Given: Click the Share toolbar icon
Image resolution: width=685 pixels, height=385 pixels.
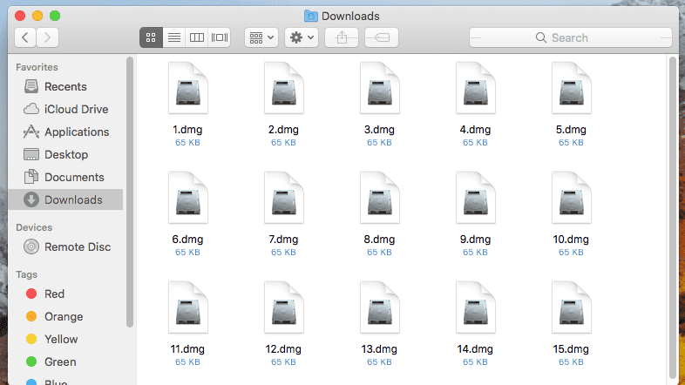Looking at the screenshot, I should pos(342,37).
